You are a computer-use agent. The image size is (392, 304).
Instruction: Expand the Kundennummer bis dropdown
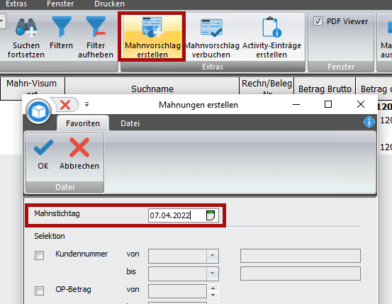pos(212,274)
